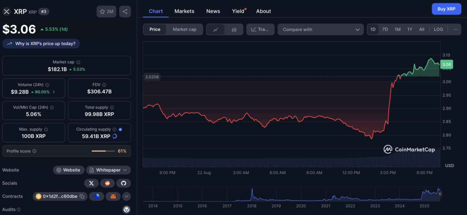This screenshot has height=215, width=467.
Task: Open "Why is XRP's price up today?"
Action: (41, 44)
